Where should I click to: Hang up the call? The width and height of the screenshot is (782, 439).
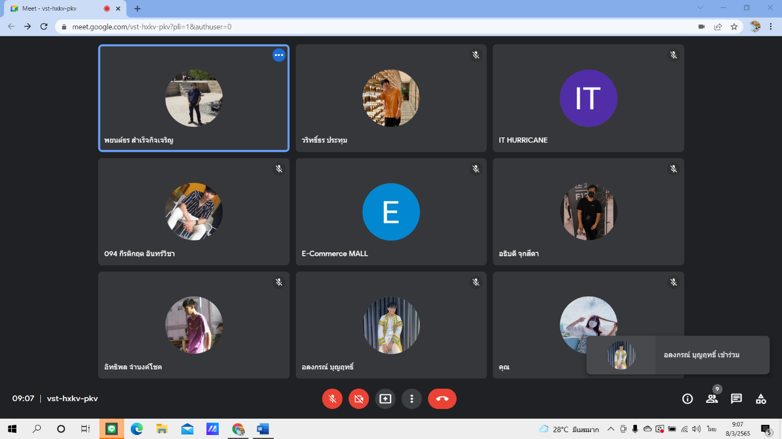pos(442,399)
